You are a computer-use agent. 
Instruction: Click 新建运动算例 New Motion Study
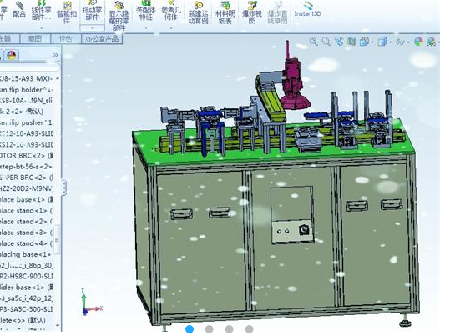198,12
